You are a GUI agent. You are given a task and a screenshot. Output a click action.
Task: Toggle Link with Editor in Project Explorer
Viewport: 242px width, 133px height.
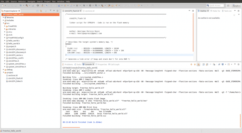click(x=41, y=11)
